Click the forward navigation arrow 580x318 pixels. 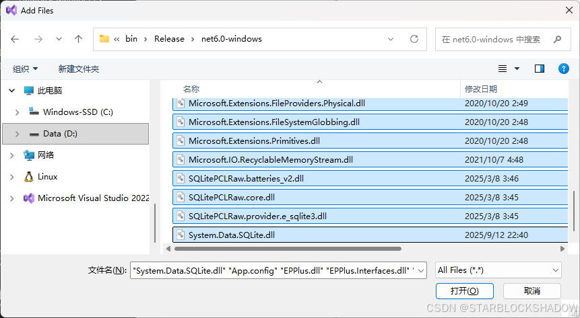[38, 39]
